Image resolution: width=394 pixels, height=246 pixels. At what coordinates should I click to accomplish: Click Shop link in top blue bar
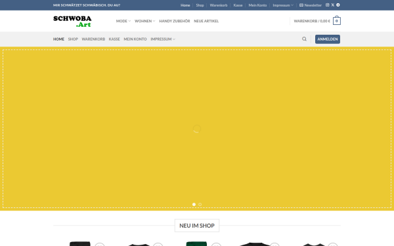[x=200, y=5]
